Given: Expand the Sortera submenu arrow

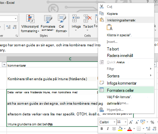Looking at the screenshot, I should click(151, 75).
